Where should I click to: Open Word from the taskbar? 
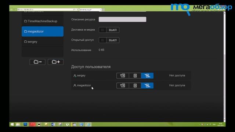[x=53, y=124]
